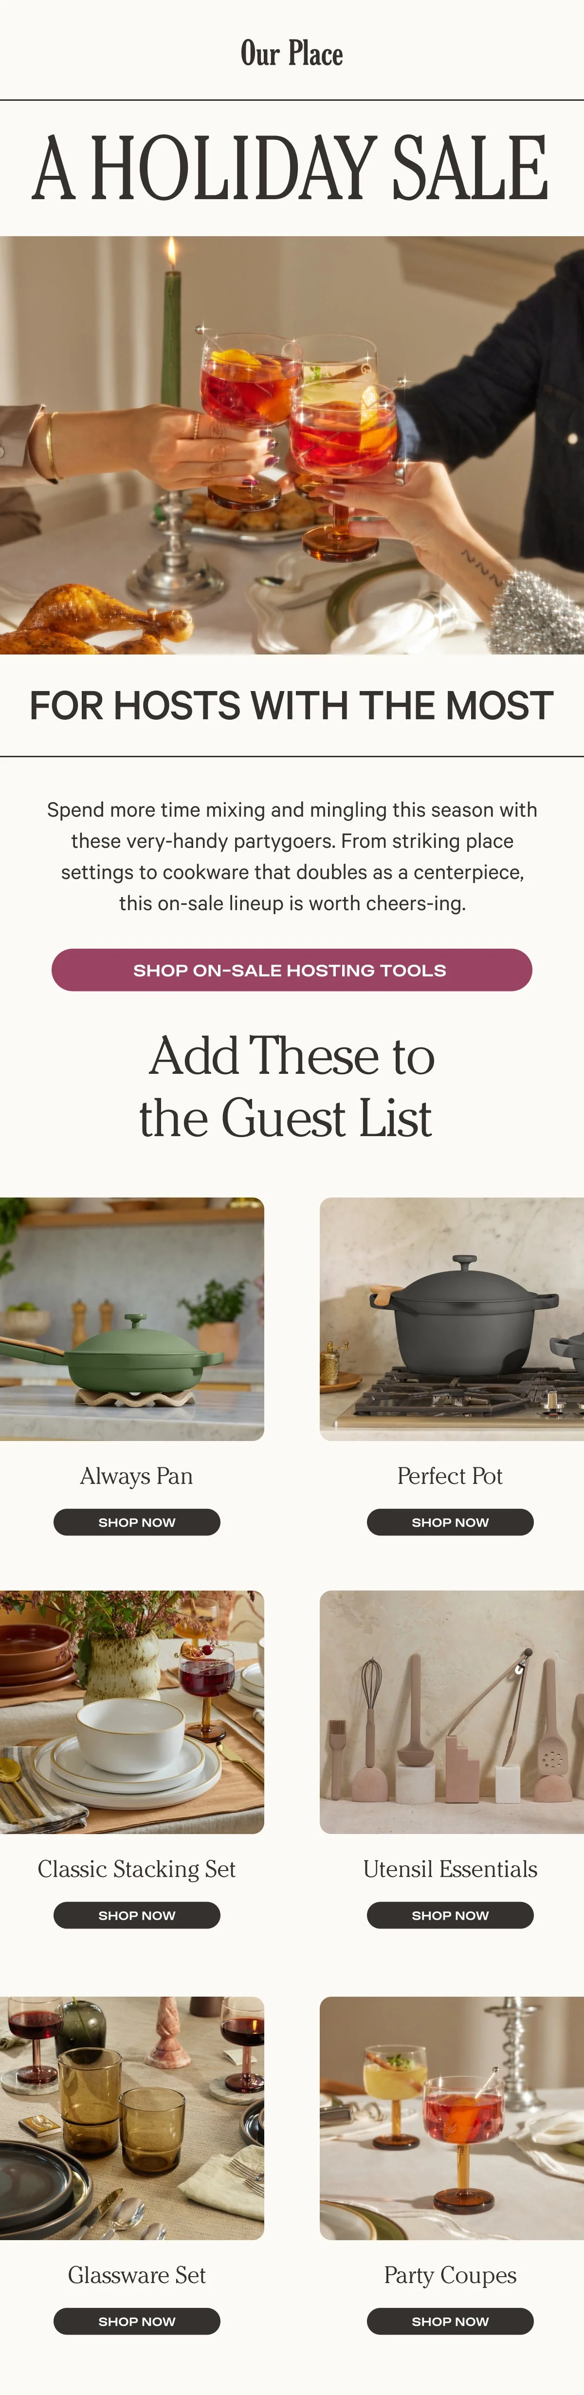
Task: Shop now for the Glassware Set
Action: (136, 2320)
